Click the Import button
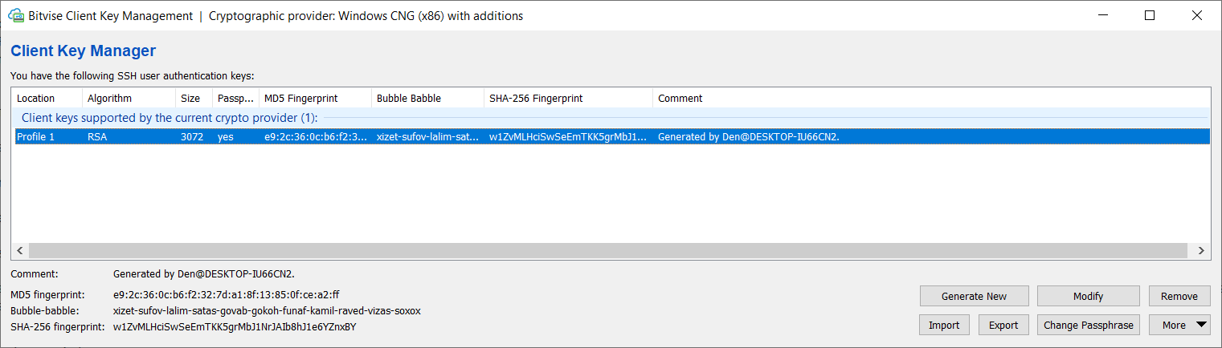 tap(944, 325)
